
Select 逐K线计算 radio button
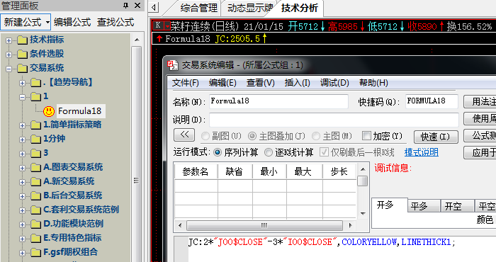click(x=269, y=153)
